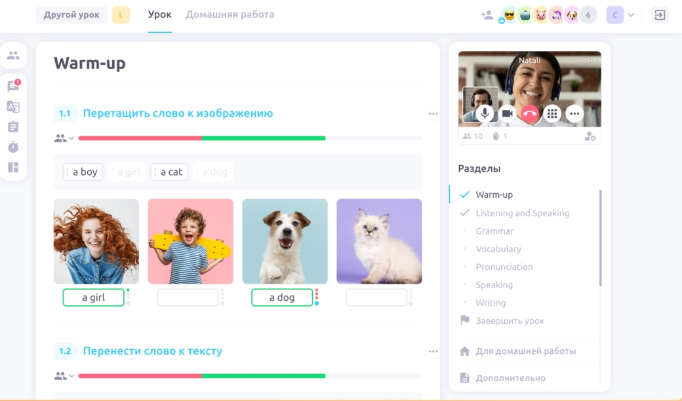Viewport: 682px width, 401px height.
Task: Turn off the camera in video call
Action: coord(508,113)
